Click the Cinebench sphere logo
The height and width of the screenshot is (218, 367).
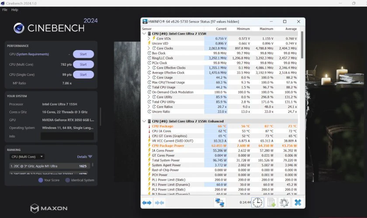(19, 28)
